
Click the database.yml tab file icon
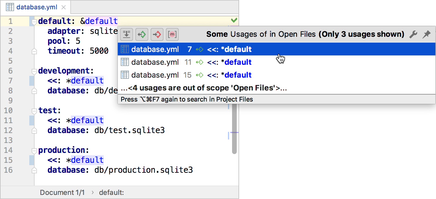pyautogui.click(x=10, y=7)
